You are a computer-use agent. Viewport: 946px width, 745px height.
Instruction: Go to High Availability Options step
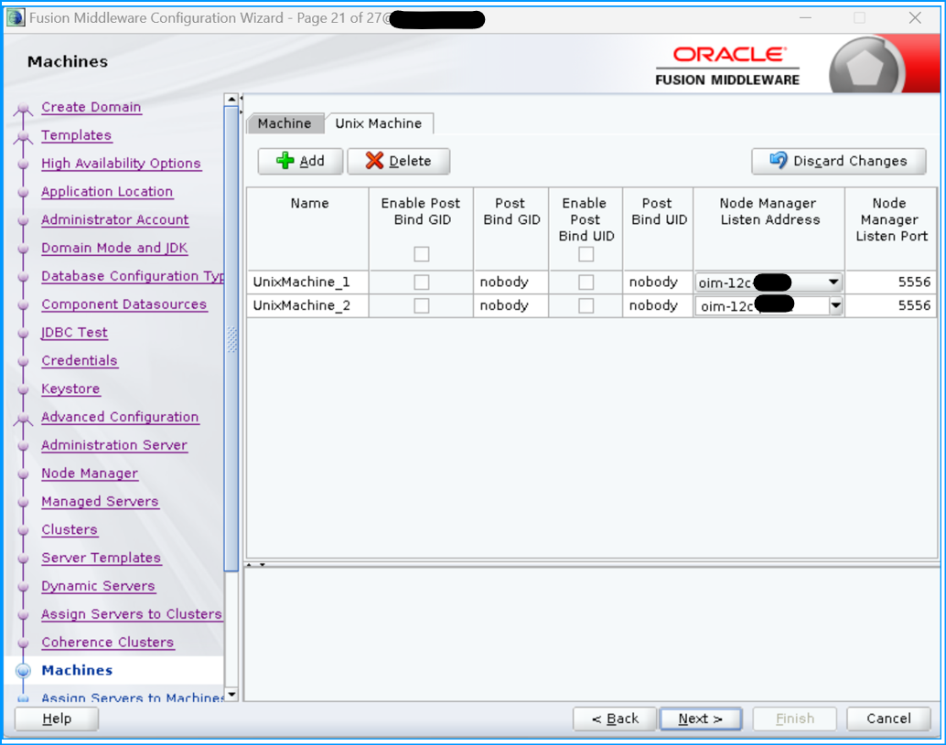[121, 164]
